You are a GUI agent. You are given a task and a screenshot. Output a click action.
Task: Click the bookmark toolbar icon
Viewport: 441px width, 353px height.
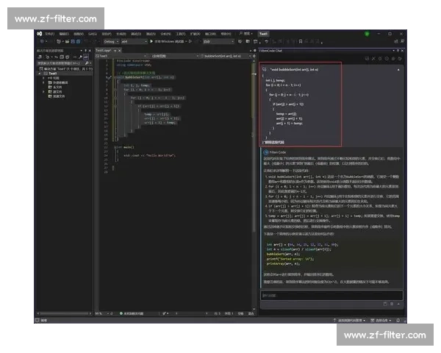[301, 41]
